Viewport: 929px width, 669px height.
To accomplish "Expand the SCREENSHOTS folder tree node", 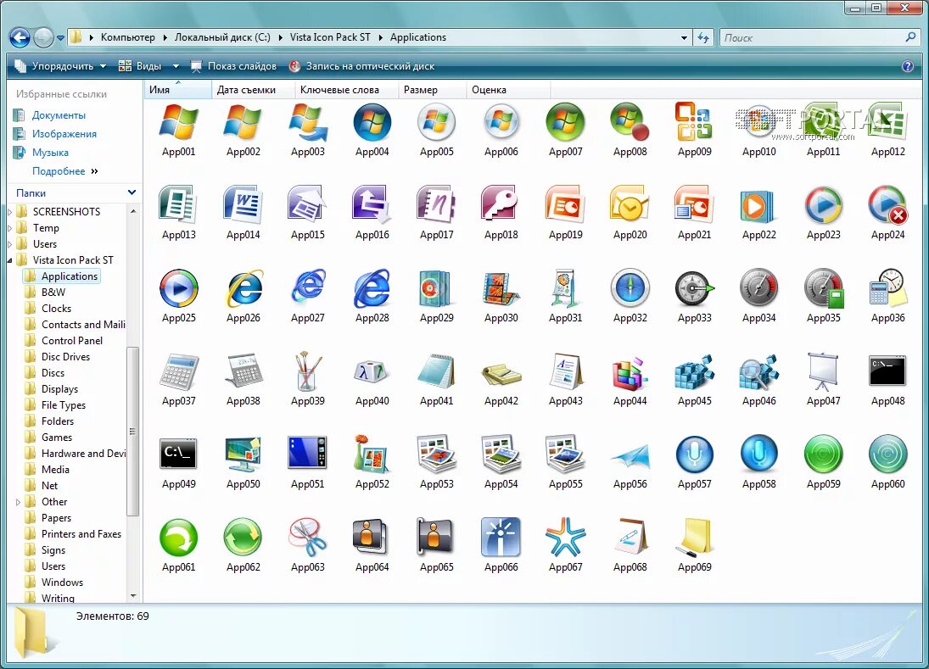I will pyautogui.click(x=9, y=211).
